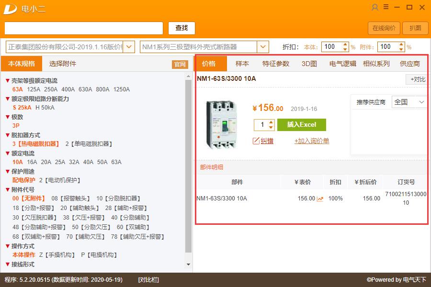This screenshot has height=287, width=431.
Task: Click the user account icon in title bar
Action: coord(374,8)
